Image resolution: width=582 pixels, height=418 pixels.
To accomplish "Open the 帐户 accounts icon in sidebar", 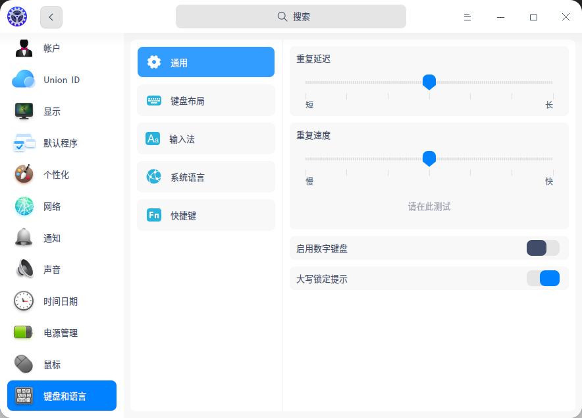I will 24,48.
